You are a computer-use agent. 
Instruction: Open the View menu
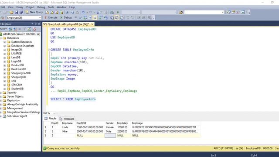pyautogui.click(x=10, y=7)
